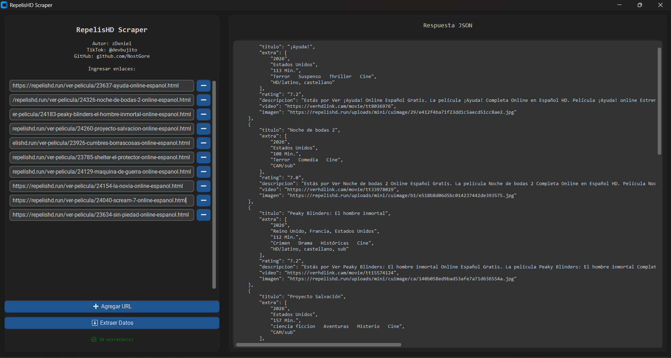This screenshot has width=671, height=358.
Task: Click the "RepelisHD Scraper" panel heading
Action: (112, 30)
